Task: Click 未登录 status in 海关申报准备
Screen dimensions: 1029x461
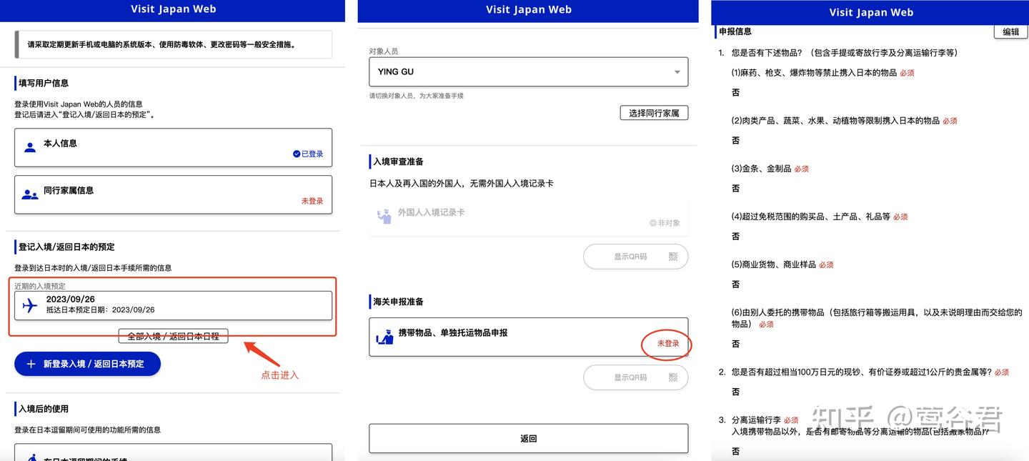Action: point(668,344)
